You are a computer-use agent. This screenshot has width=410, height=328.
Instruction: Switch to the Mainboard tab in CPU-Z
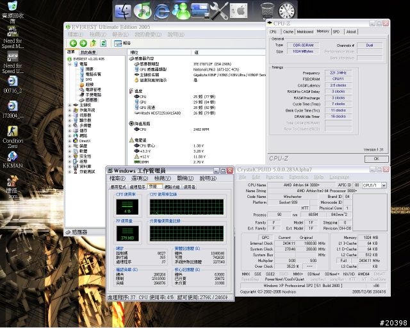pos(305,31)
